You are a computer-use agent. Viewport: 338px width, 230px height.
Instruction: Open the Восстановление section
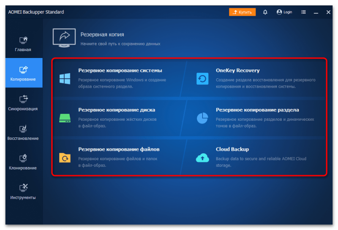click(23, 132)
